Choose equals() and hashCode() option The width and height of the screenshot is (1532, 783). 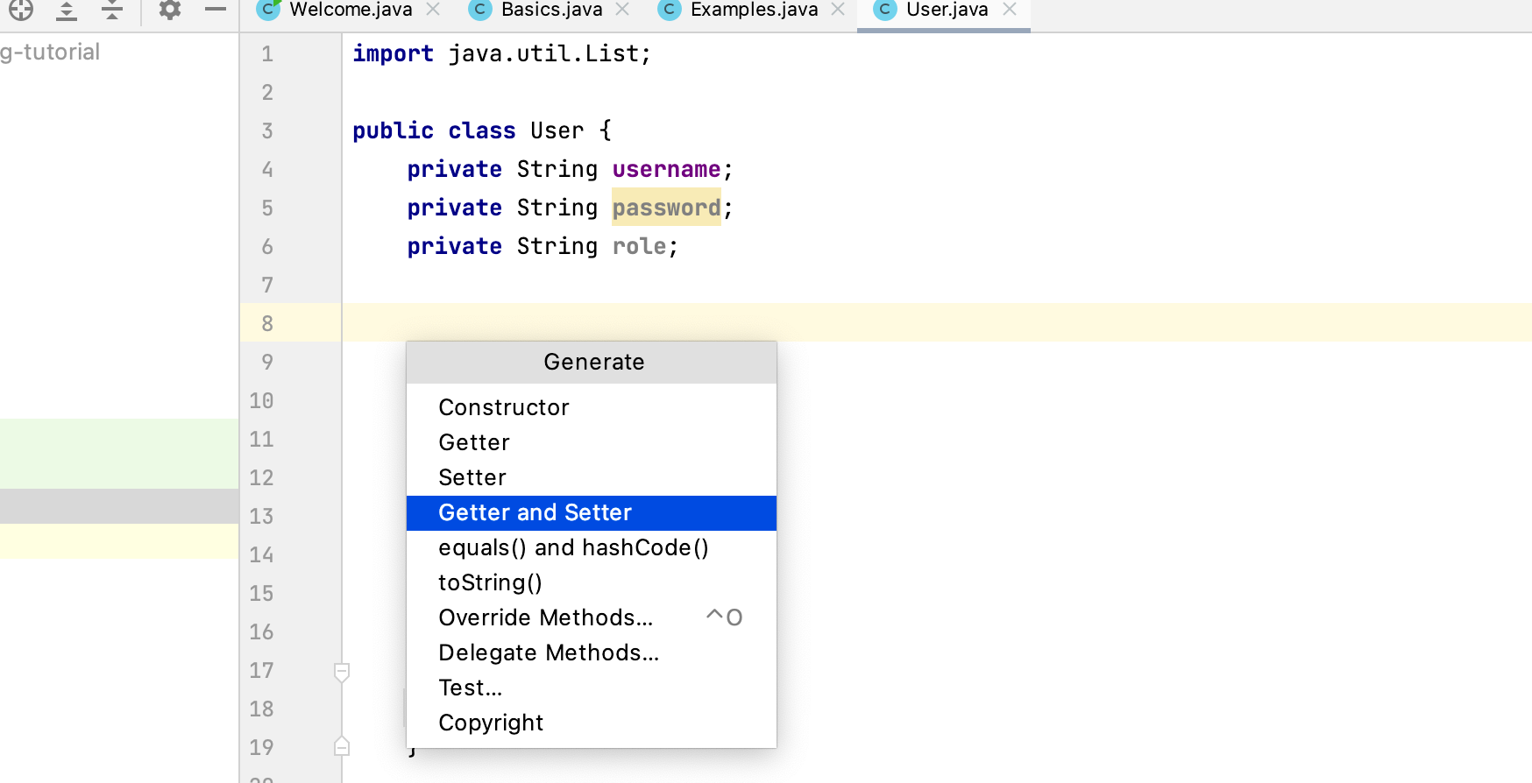click(x=592, y=547)
